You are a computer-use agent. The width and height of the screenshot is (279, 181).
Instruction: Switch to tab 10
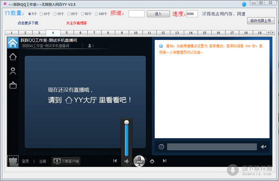(136, 33)
